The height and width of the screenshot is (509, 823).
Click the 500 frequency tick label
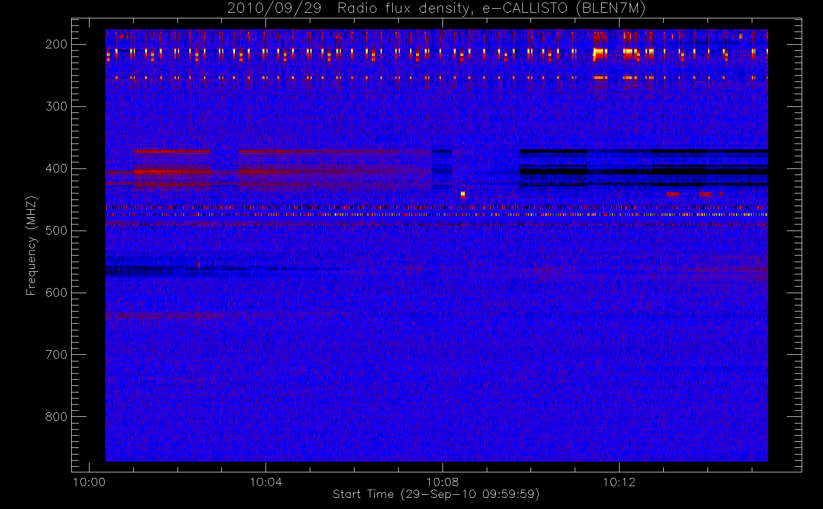56,231
